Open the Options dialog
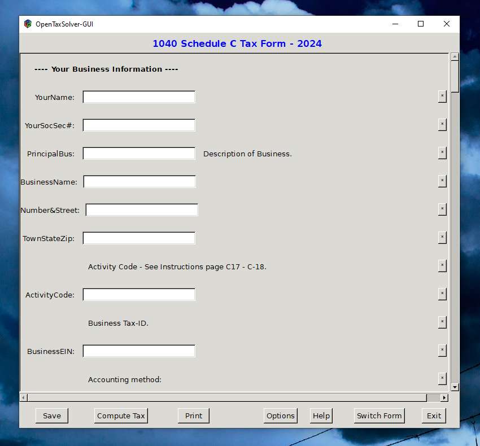480x446 pixels. point(281,416)
